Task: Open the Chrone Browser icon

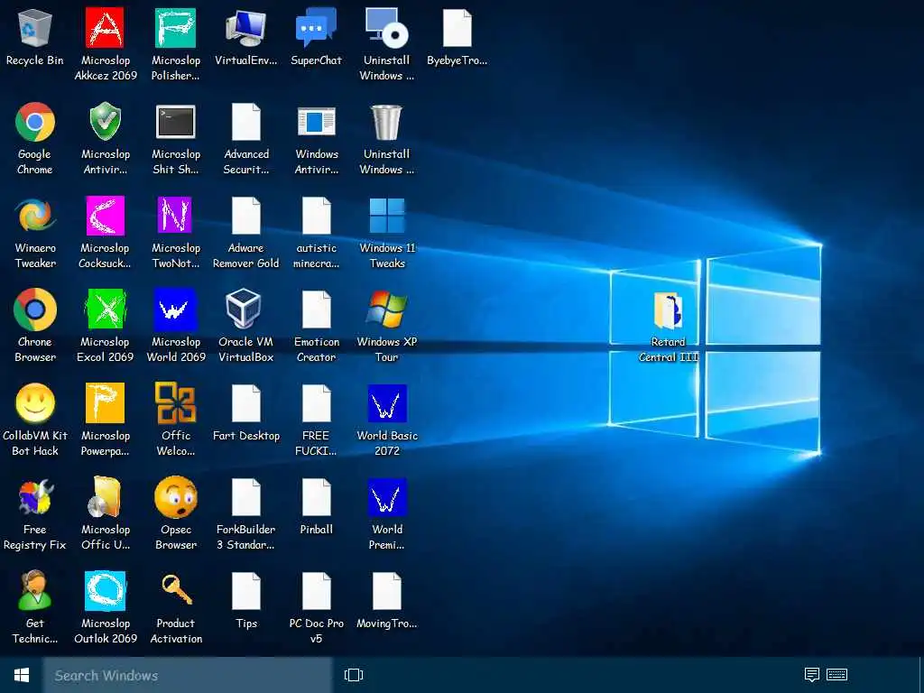Action: point(35,310)
